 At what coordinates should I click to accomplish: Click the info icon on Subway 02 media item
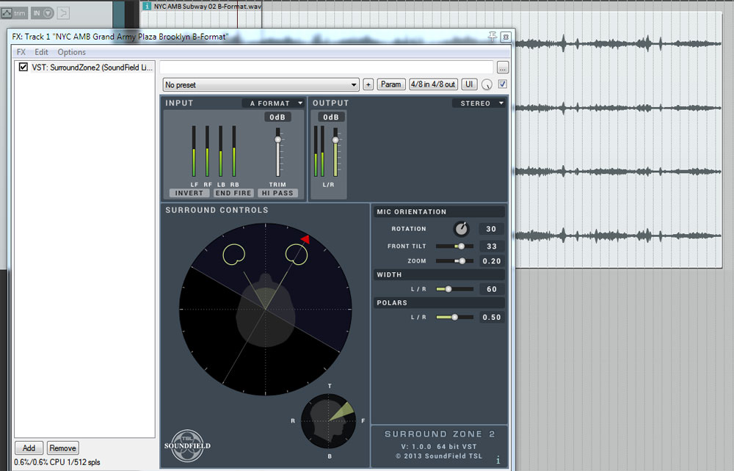[147, 6]
